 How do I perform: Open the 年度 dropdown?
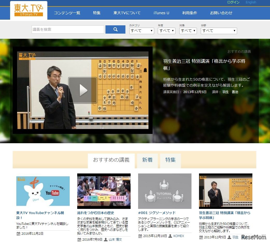point(167,31)
